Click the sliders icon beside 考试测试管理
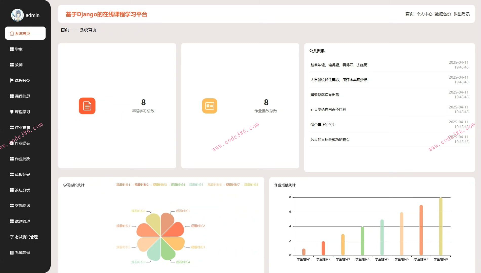The image size is (481, 273). tap(12, 237)
